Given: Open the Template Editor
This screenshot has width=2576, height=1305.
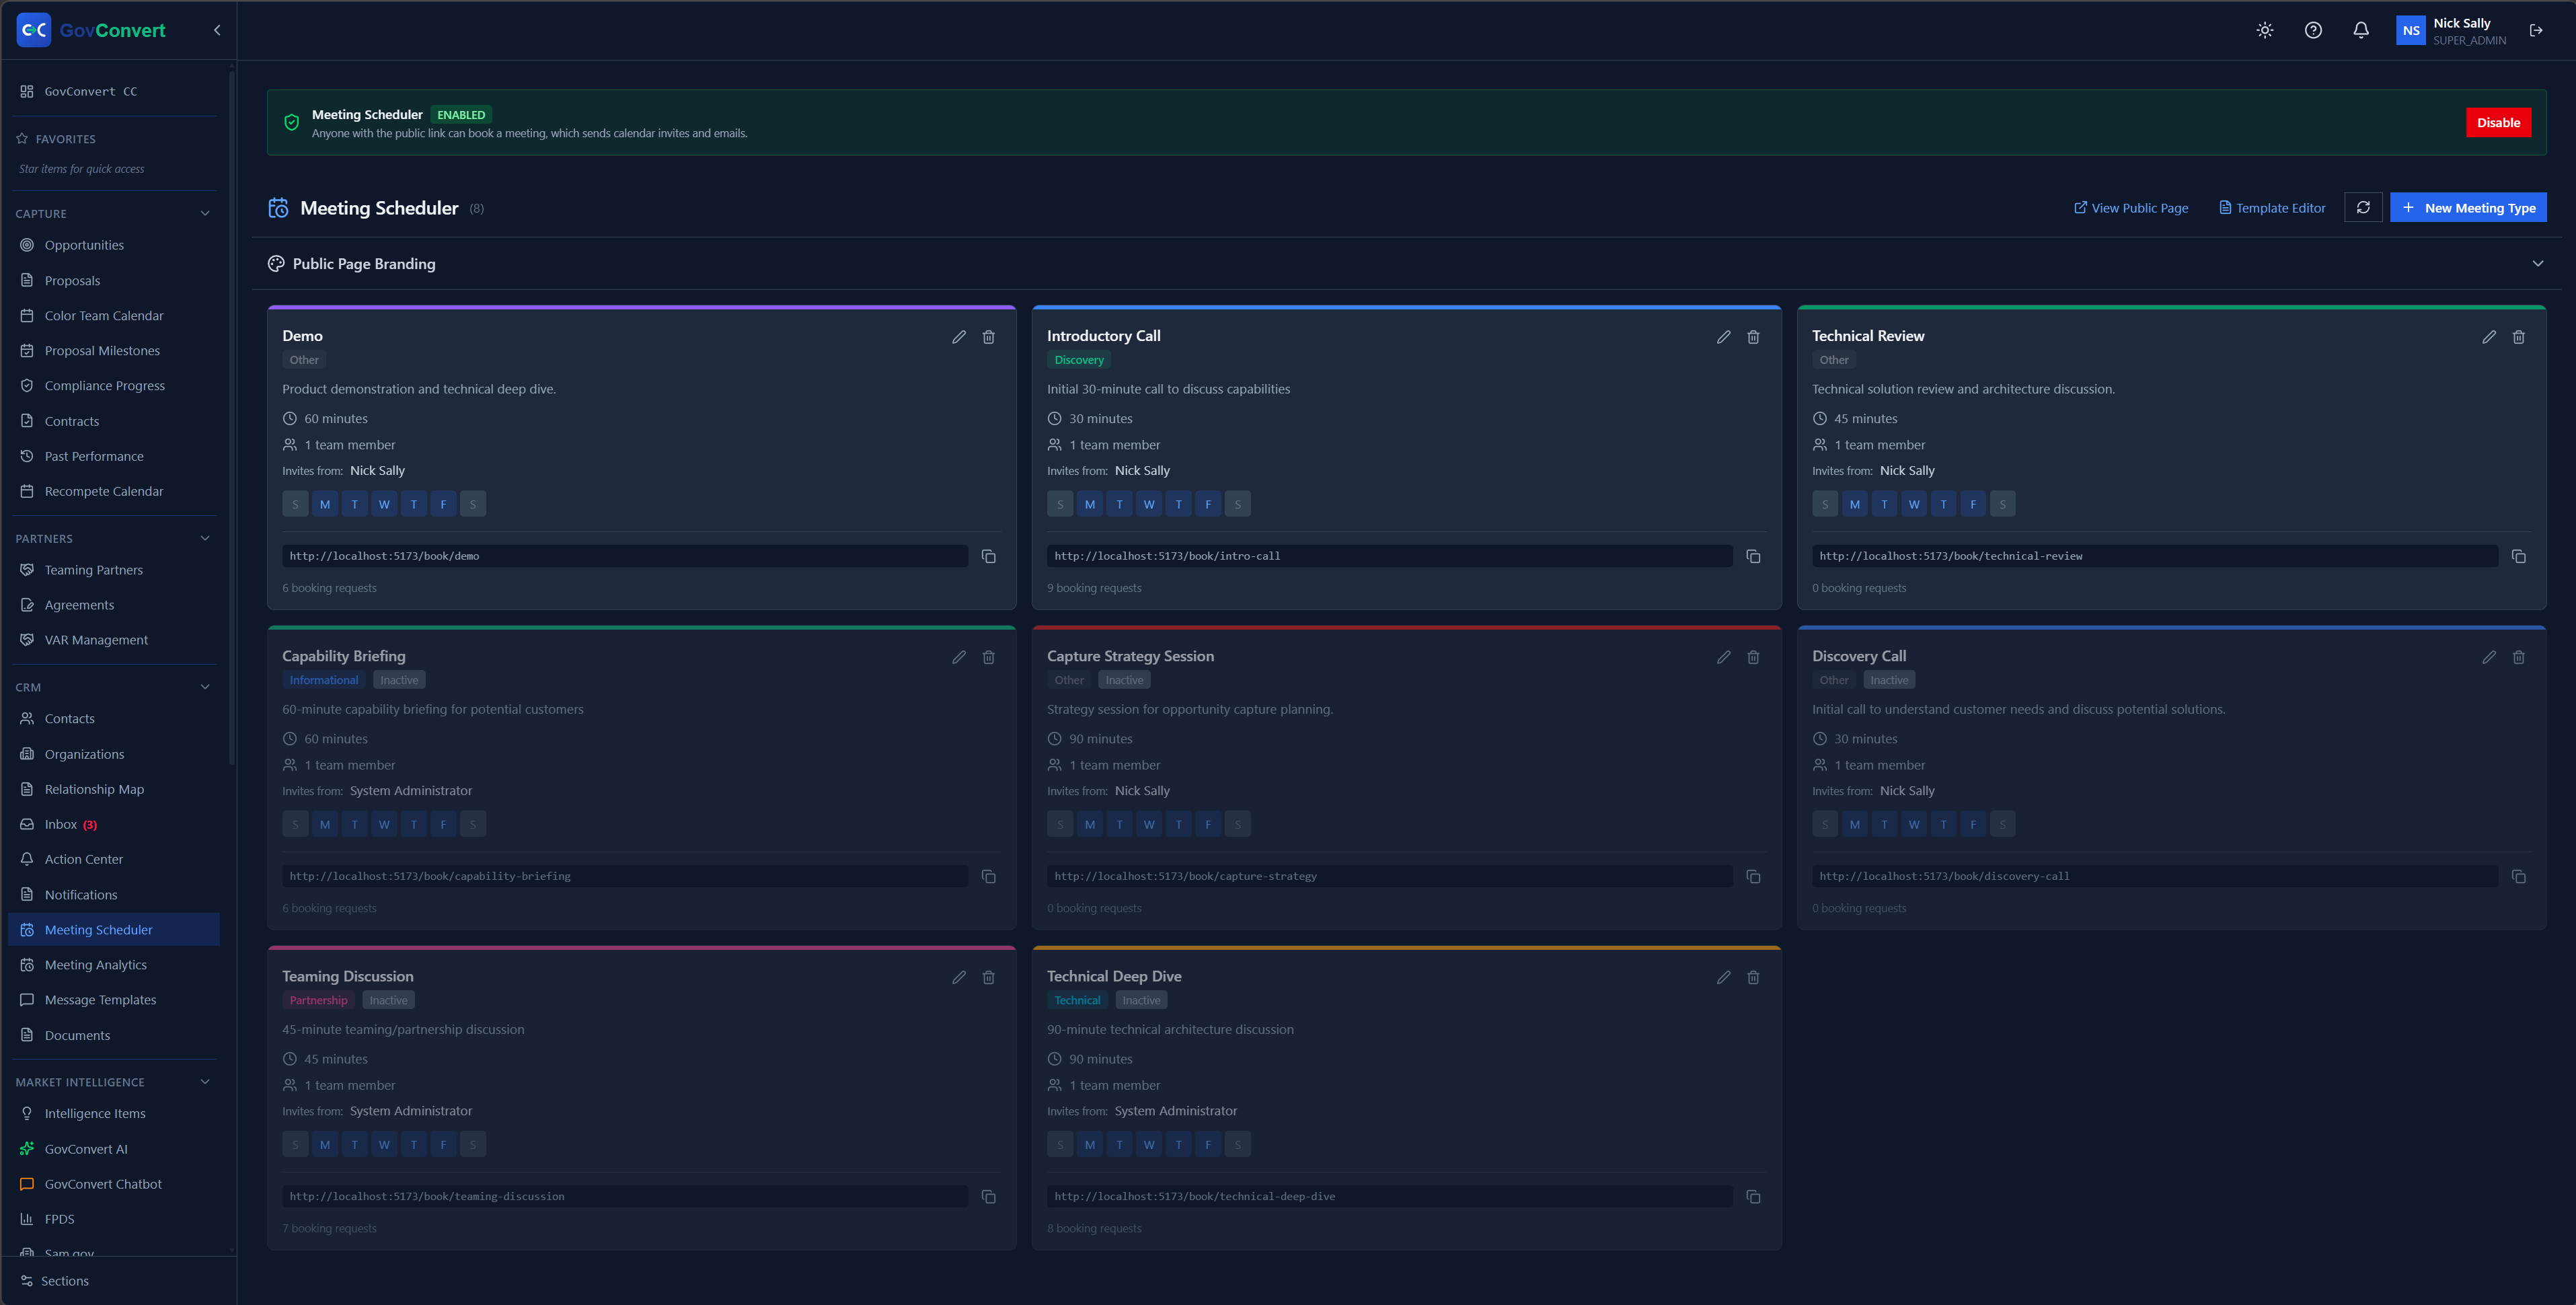Looking at the screenshot, I should point(2272,208).
